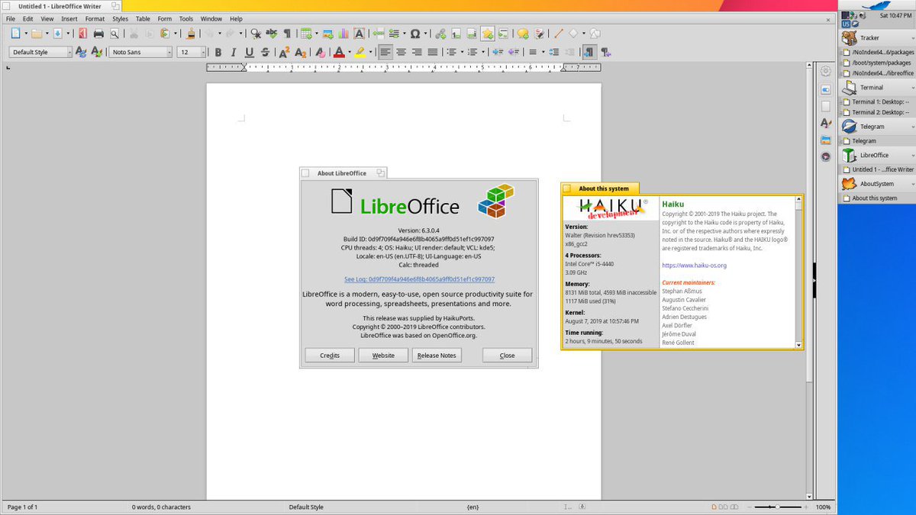The width and height of the screenshot is (916, 515).
Task: Click the Insert Chart icon
Action: point(343,34)
